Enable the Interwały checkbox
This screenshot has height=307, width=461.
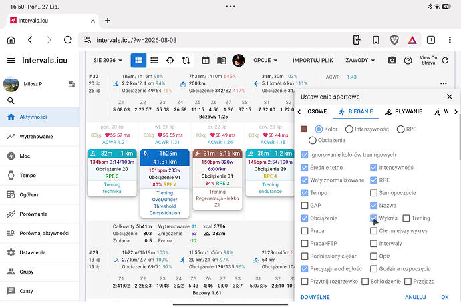pyautogui.click(x=373, y=243)
